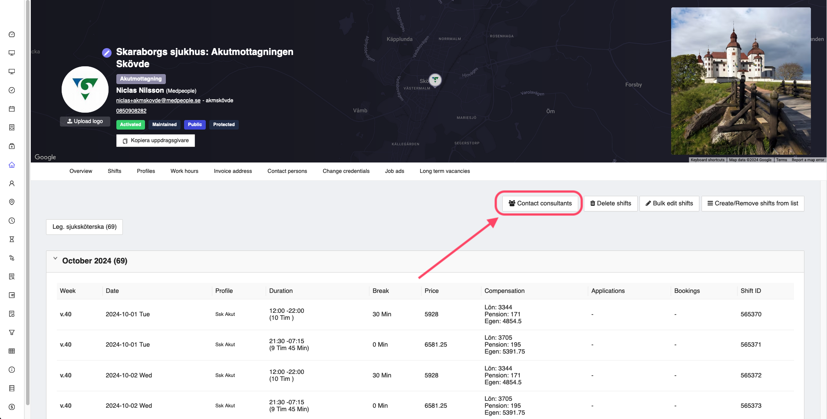Open the Long term vacancies tab
The width and height of the screenshot is (827, 419).
[445, 171]
